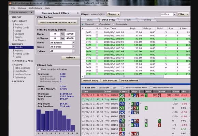Screen dimensions: 198x136
Task: Check the Sum box for tourney 3480
Action: 97,32
